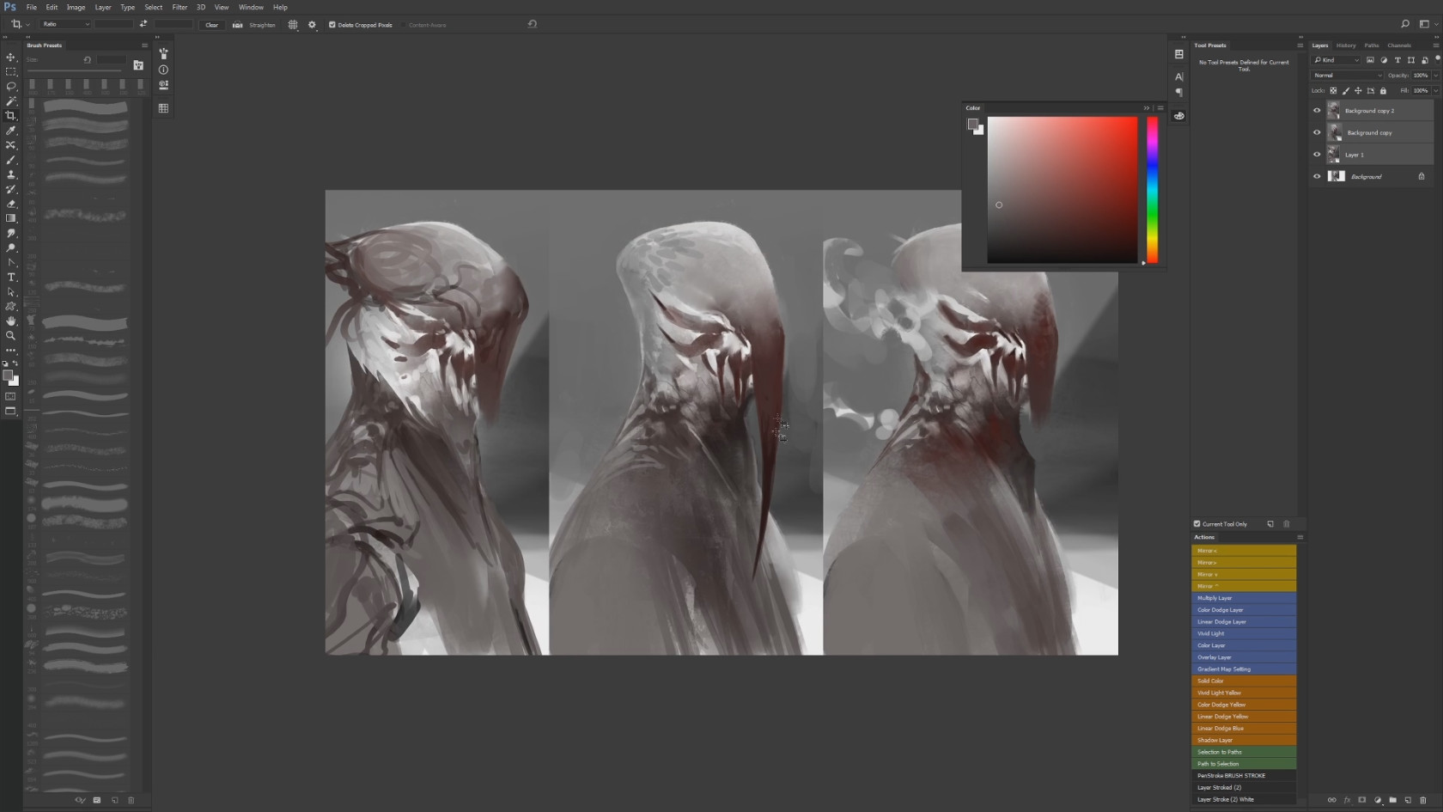Open the Actions panel menu
Viewport: 1443px width, 812px height.
(x=1300, y=537)
